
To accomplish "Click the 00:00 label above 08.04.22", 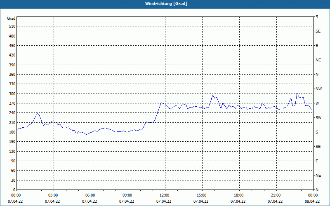I will point(313,195).
